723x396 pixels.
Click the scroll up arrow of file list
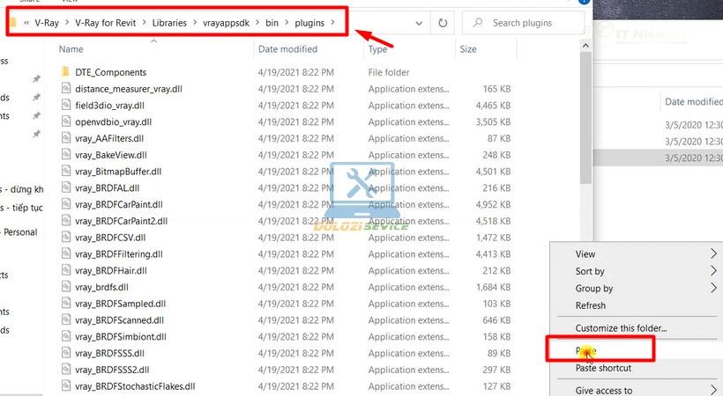pos(585,45)
